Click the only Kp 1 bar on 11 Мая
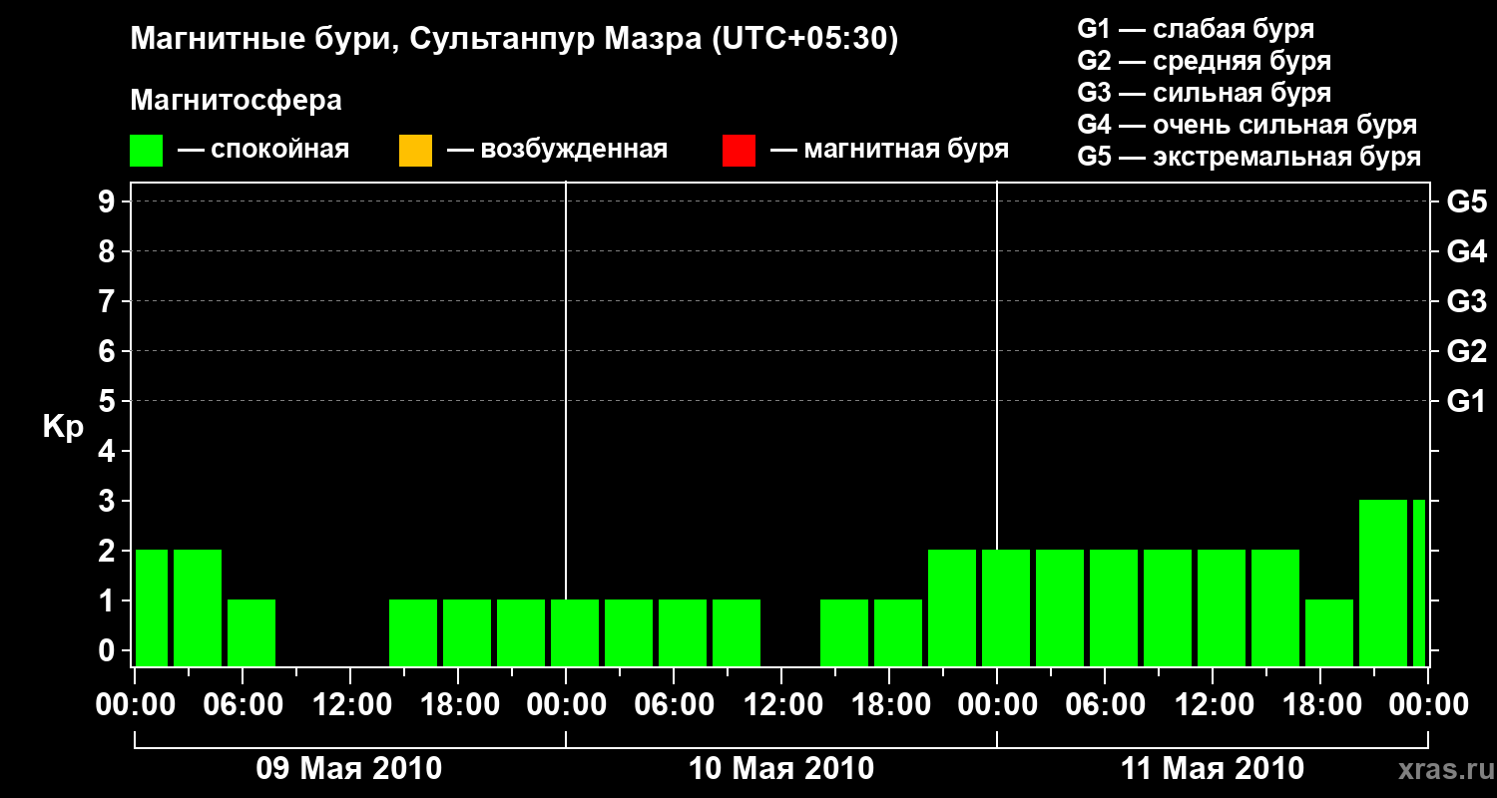Screen dimensions: 1497x798 point(1329,633)
